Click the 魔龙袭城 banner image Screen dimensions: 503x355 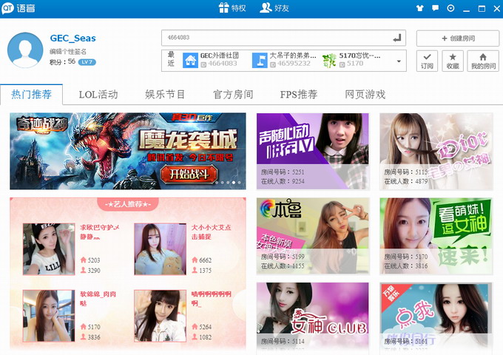click(x=128, y=151)
